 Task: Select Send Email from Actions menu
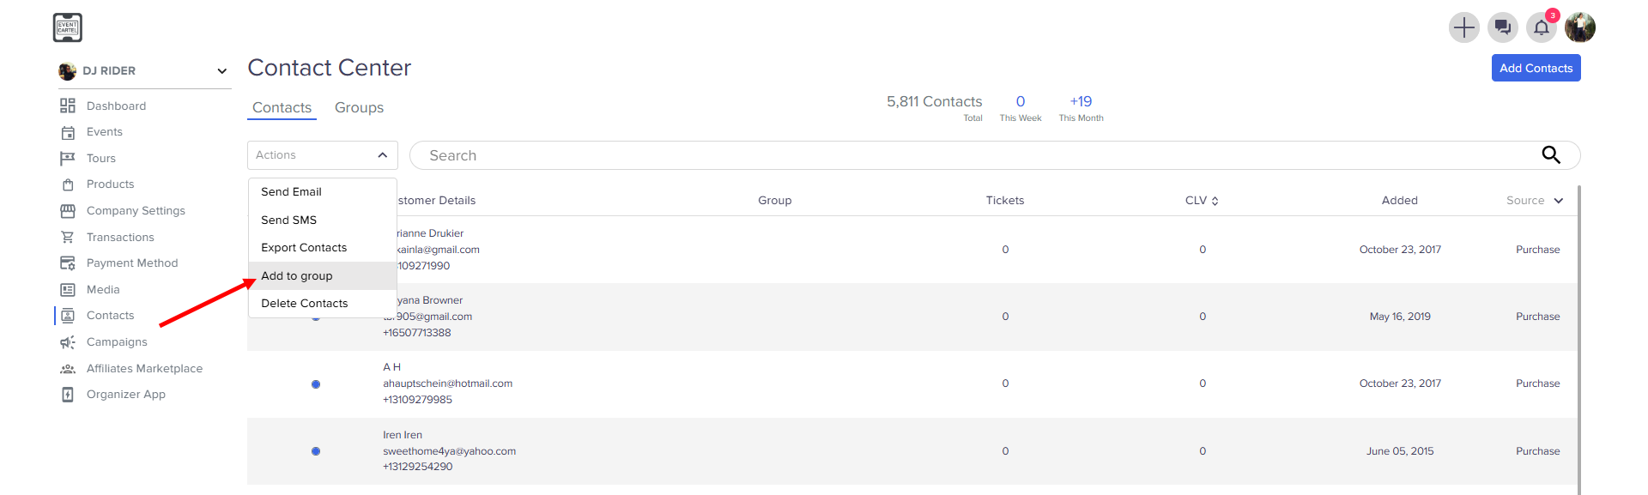323,192
